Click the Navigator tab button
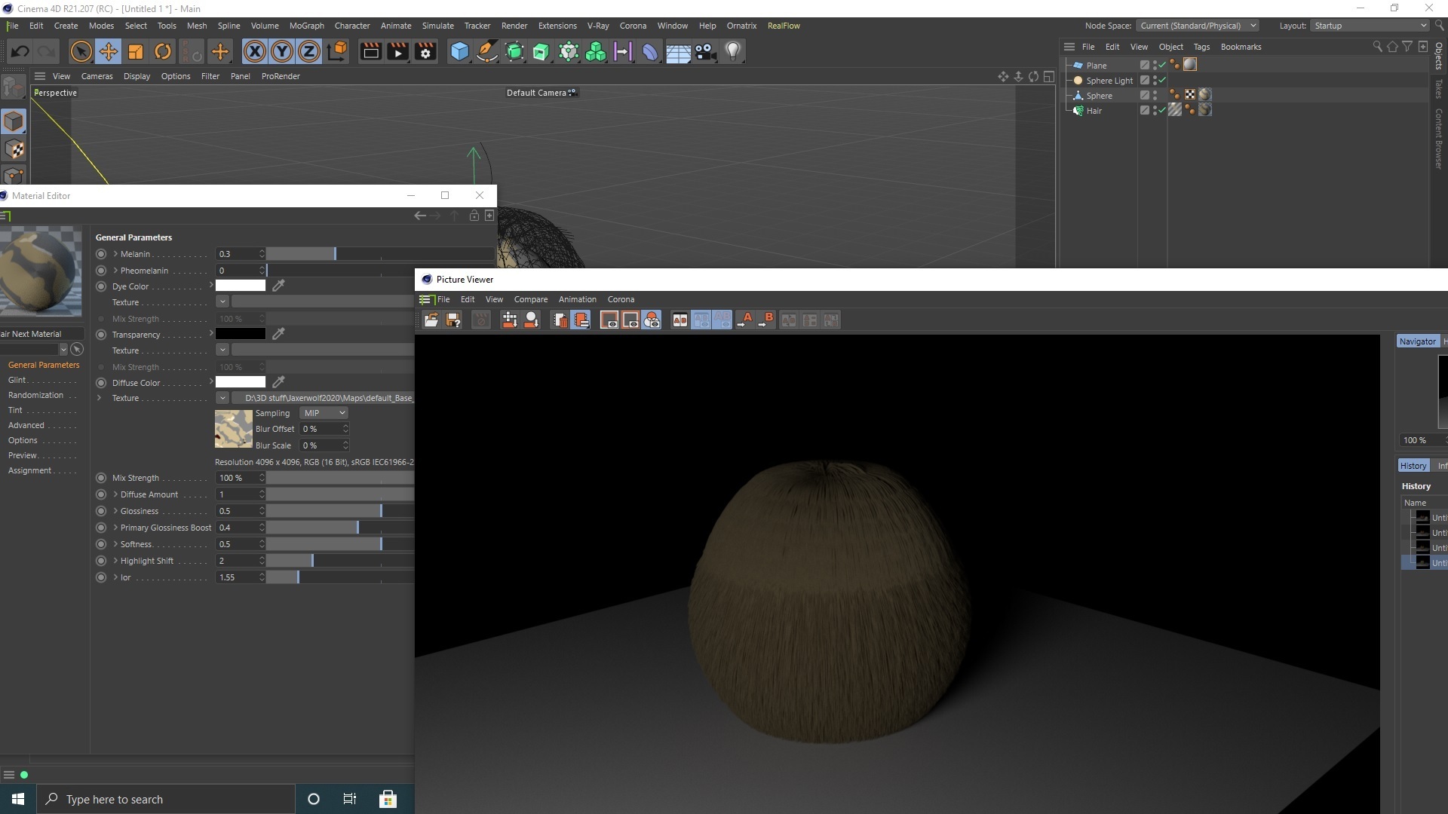The width and height of the screenshot is (1448, 814). (1417, 341)
